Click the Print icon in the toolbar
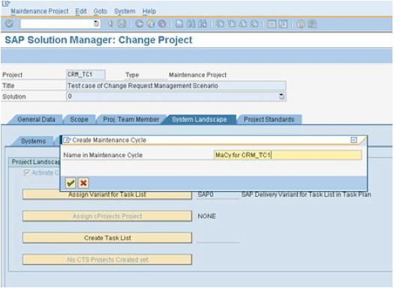394x288 pixels. (179, 24)
